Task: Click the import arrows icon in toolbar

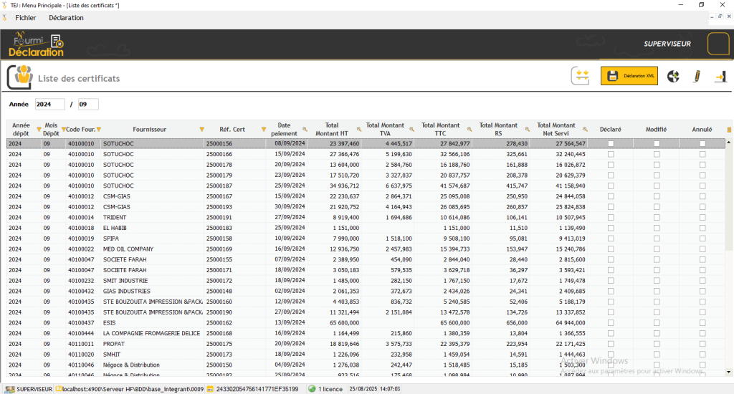Action: 581,76
